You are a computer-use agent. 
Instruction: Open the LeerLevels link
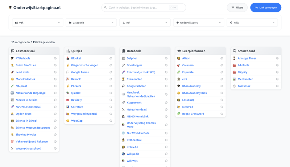point(22,72)
